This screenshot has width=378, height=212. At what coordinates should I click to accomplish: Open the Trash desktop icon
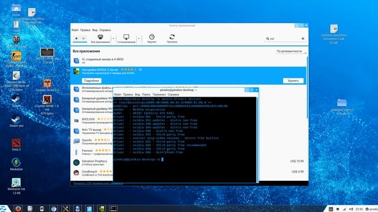16,26
